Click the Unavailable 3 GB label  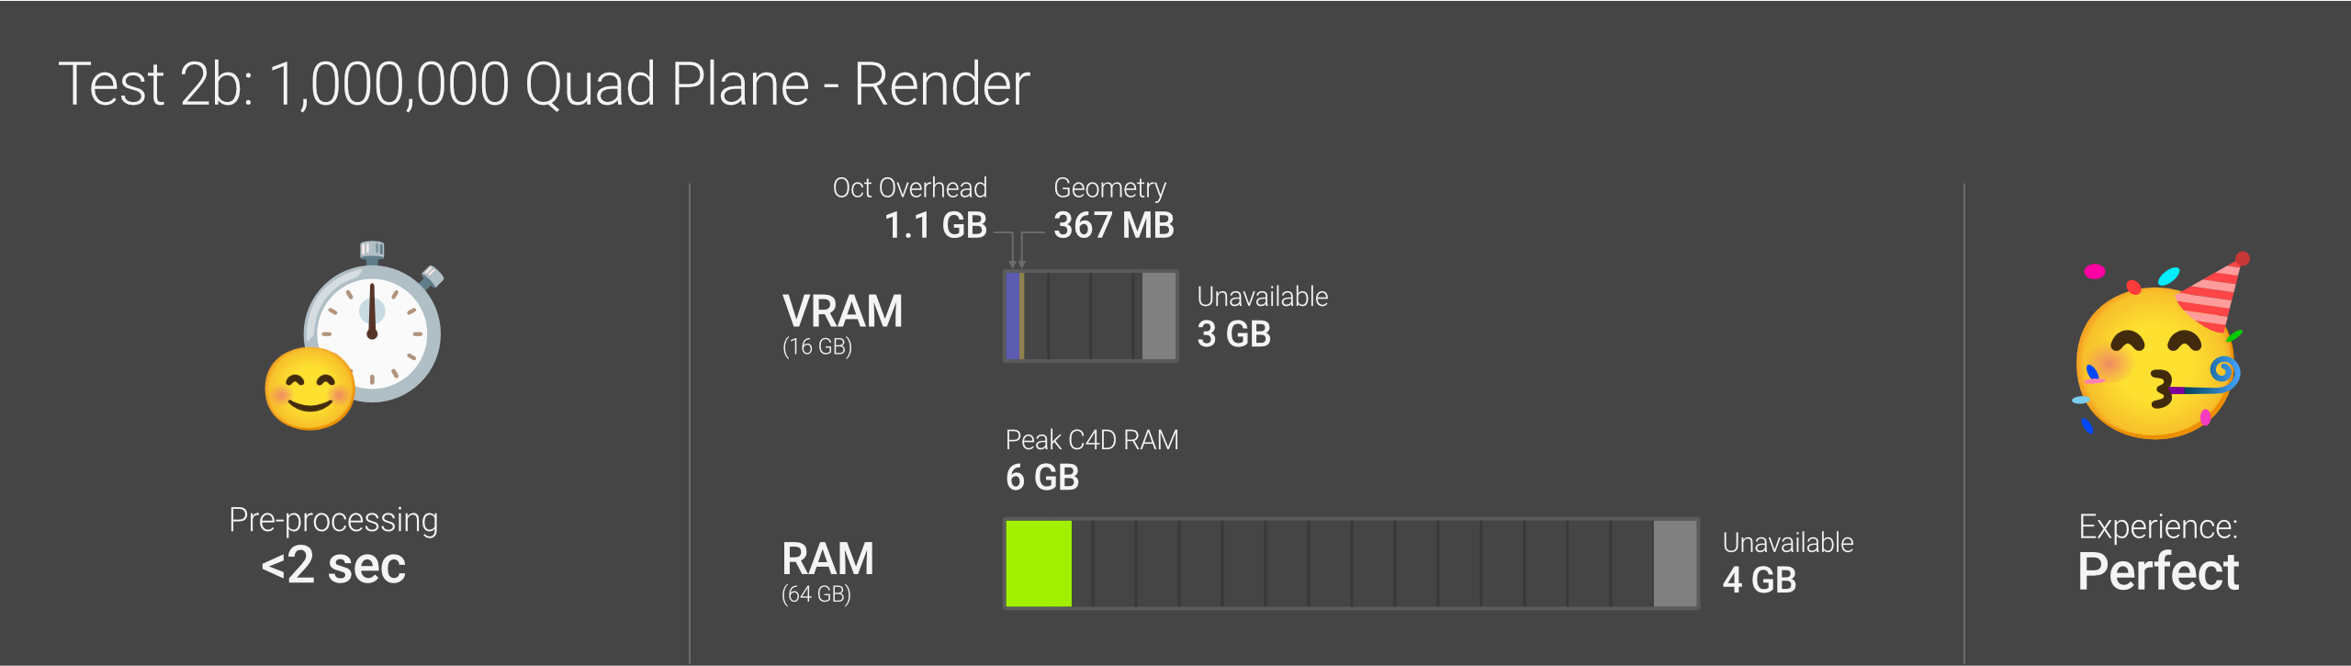[1263, 316]
